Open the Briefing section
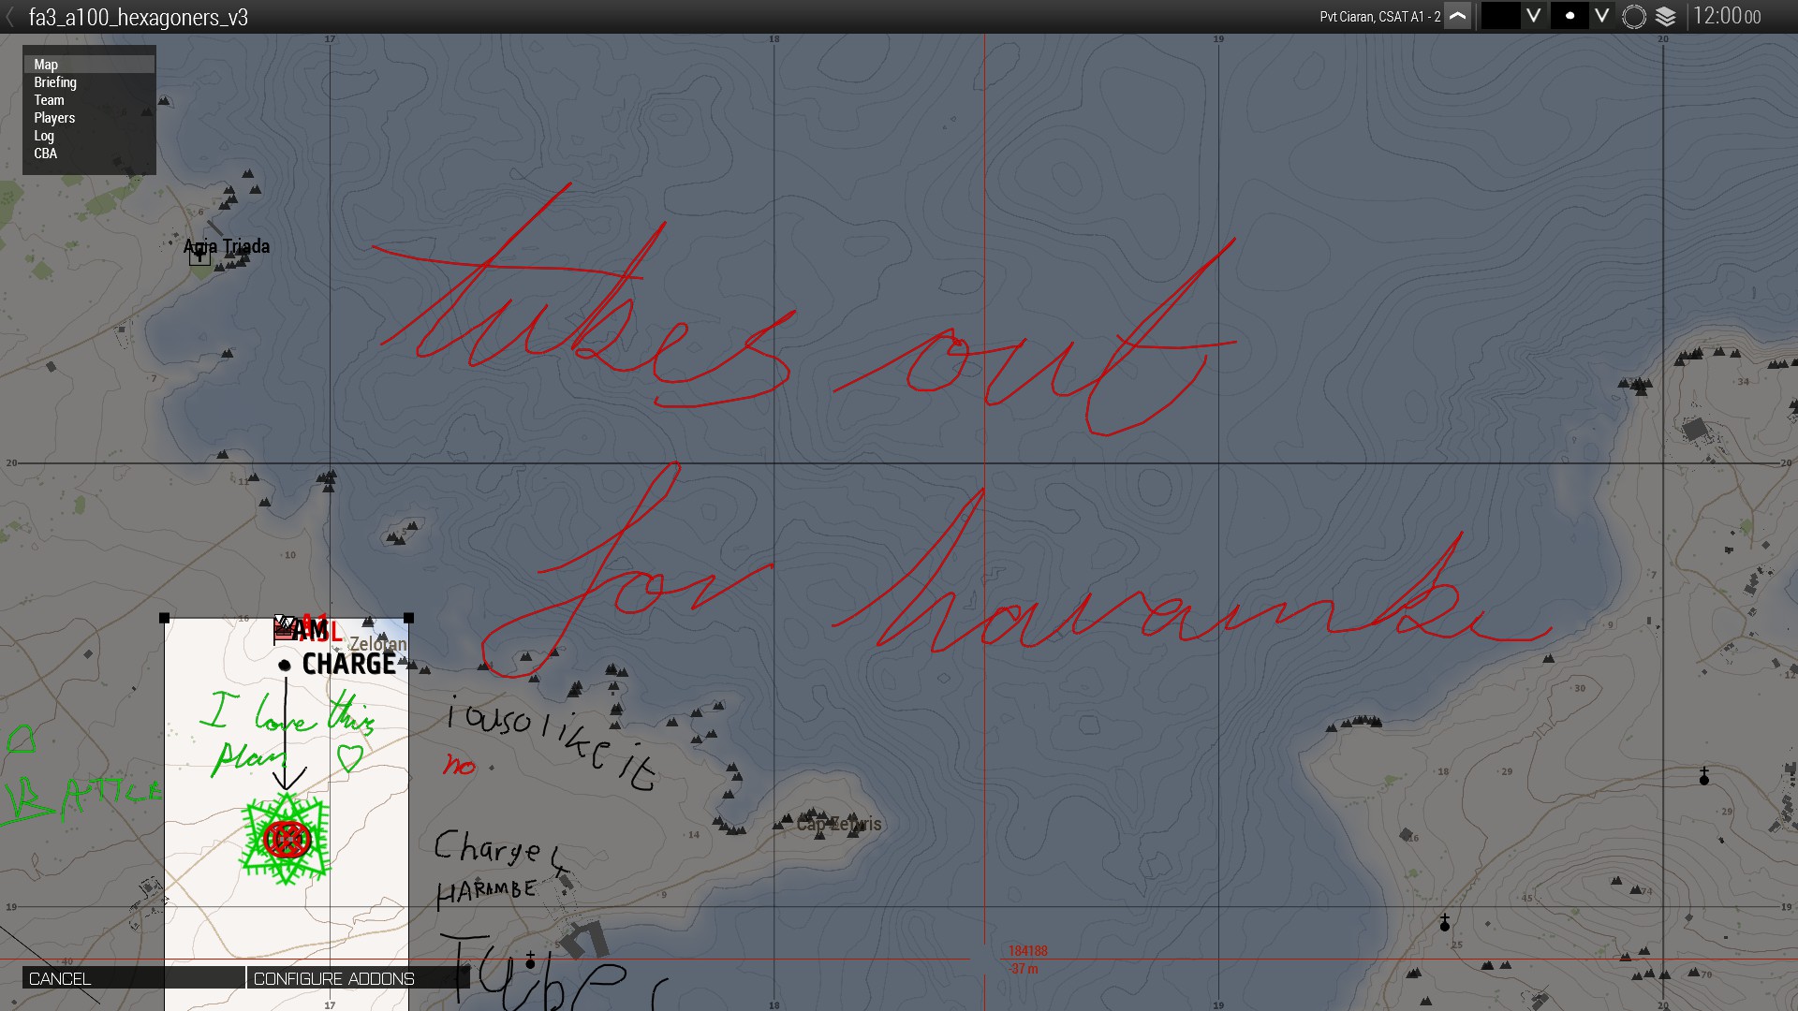This screenshot has width=1798, height=1011. [89, 82]
